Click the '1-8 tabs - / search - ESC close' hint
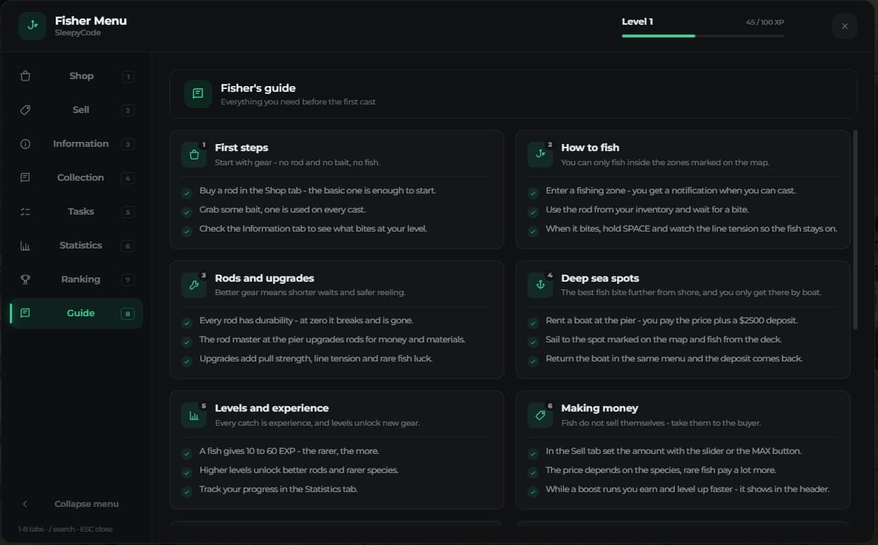Screen dimensions: 878x545 coord(66,529)
